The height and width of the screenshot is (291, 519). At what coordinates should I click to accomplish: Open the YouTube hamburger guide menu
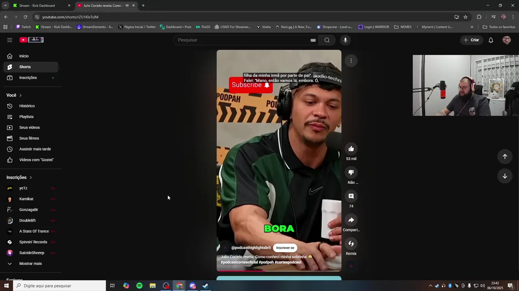tap(10, 40)
